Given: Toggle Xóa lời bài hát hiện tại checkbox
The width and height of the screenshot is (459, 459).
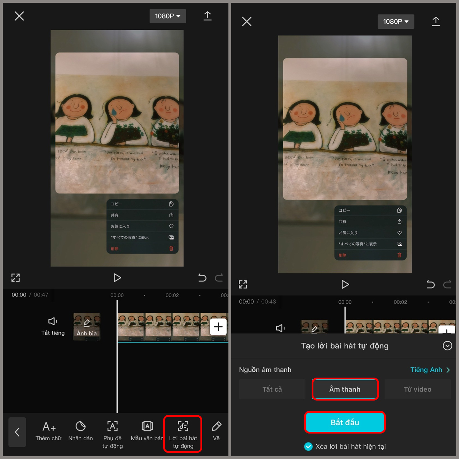Looking at the screenshot, I should click(308, 446).
